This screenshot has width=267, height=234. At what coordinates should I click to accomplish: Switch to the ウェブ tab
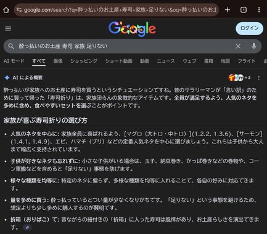pyautogui.click(x=189, y=61)
